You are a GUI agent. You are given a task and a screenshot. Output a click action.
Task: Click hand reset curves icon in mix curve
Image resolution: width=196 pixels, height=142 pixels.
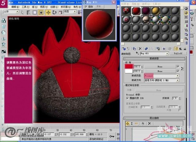point(143,124)
